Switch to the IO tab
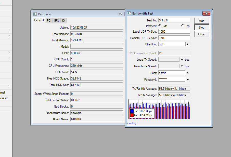231x157 pixels. point(63,21)
